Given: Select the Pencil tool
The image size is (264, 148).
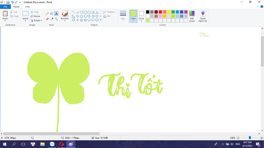Looking at the screenshot, I should tap(47, 13).
